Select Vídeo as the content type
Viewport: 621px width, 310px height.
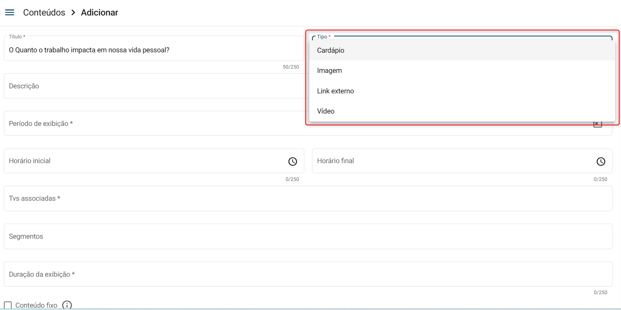326,111
